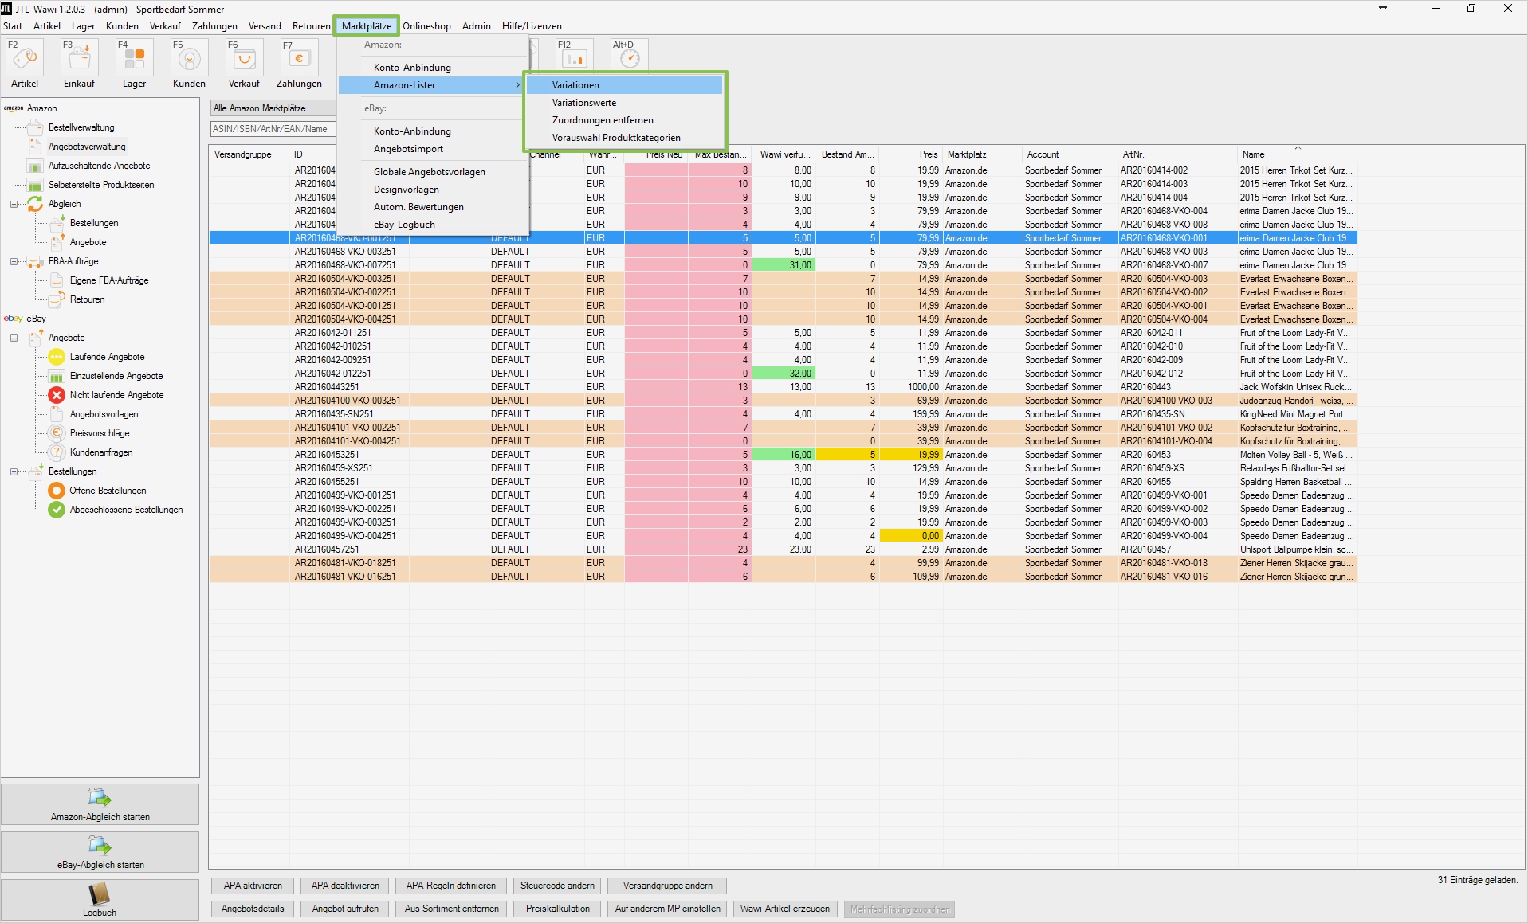
Task: Click the Abgleich sync icon
Action: pyautogui.click(x=35, y=204)
